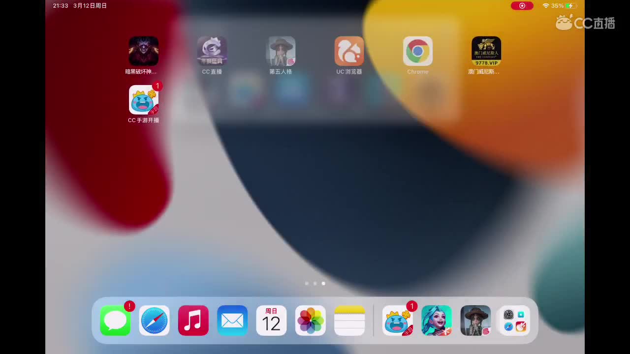Tap the 澳门威尼斯 9778.VIP app icon
The width and height of the screenshot is (630, 354).
pos(486,51)
